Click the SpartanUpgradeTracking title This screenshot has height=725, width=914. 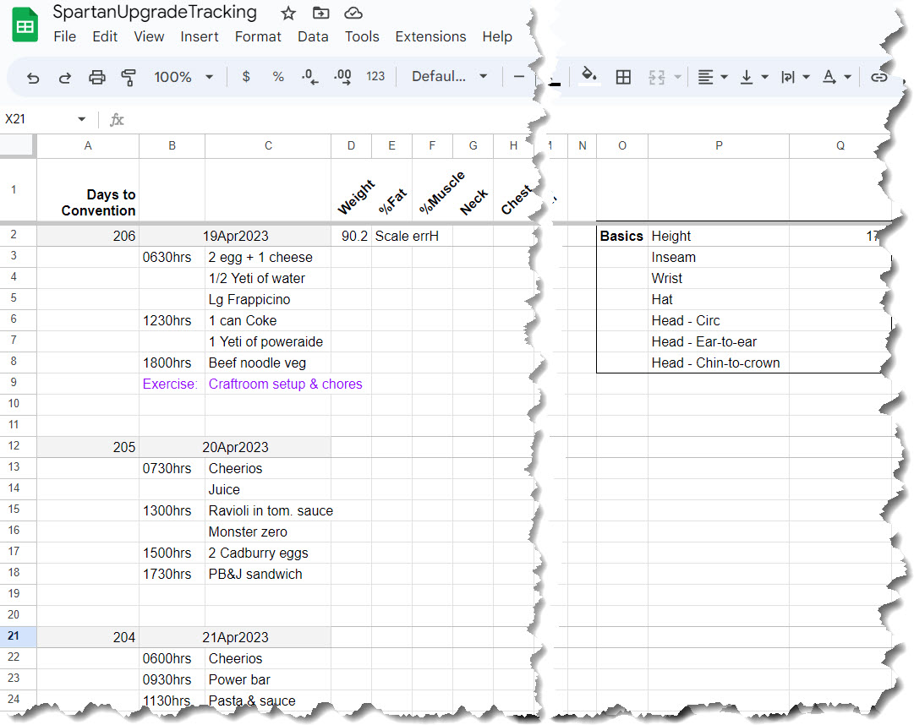[155, 12]
